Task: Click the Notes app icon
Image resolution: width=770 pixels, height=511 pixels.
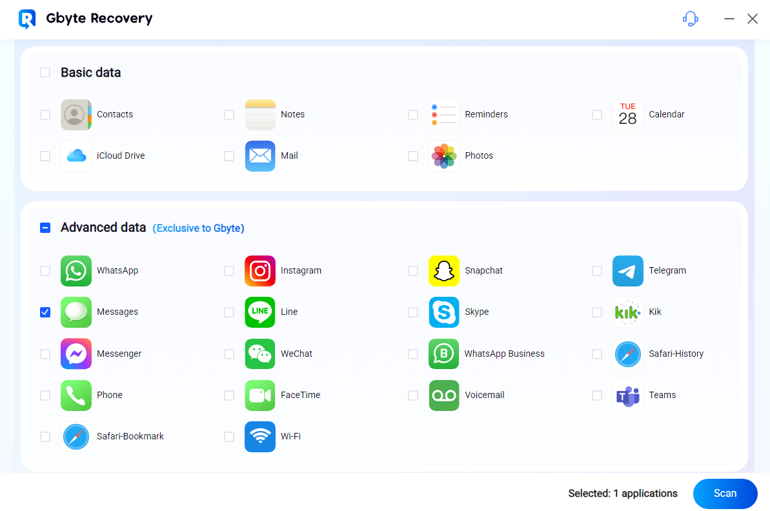Action: coord(259,114)
